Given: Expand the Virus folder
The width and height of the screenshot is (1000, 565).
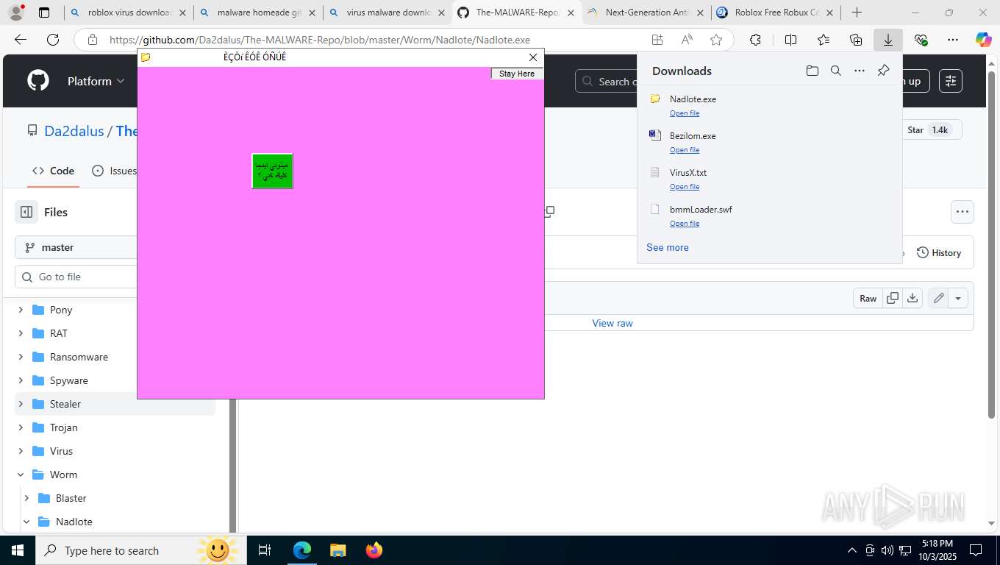Looking at the screenshot, I should [x=21, y=451].
